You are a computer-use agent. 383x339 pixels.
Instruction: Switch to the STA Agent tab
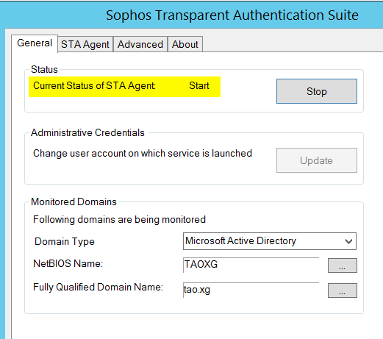point(85,44)
